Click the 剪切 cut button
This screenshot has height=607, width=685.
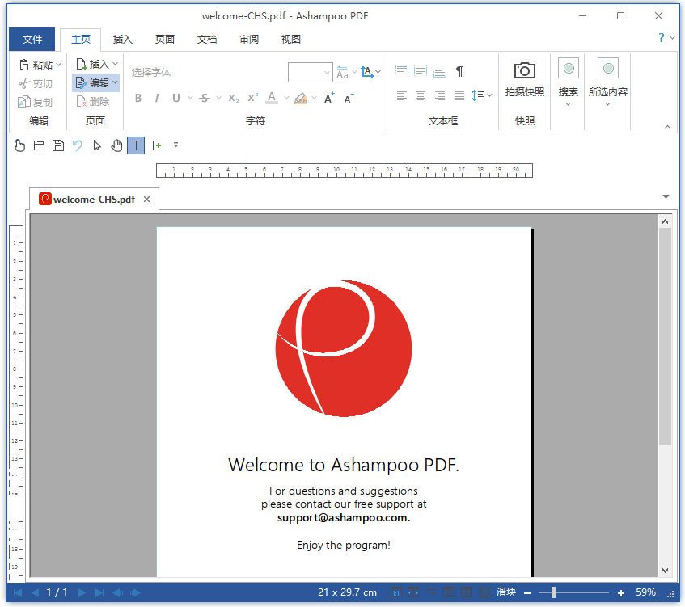36,83
